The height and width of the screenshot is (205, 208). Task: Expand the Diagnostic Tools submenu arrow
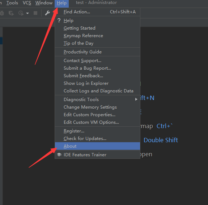136,99
